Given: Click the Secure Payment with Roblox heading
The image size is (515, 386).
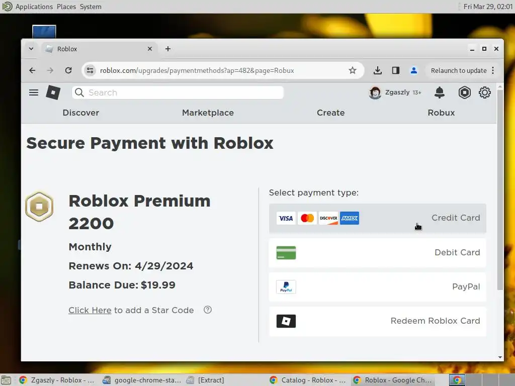Looking at the screenshot, I should click(x=150, y=143).
